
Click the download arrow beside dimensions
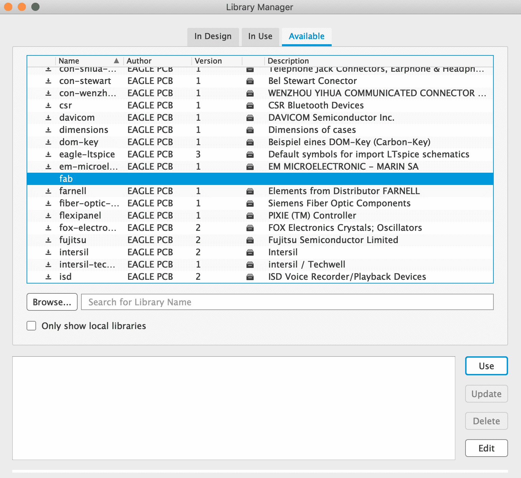[48, 130]
